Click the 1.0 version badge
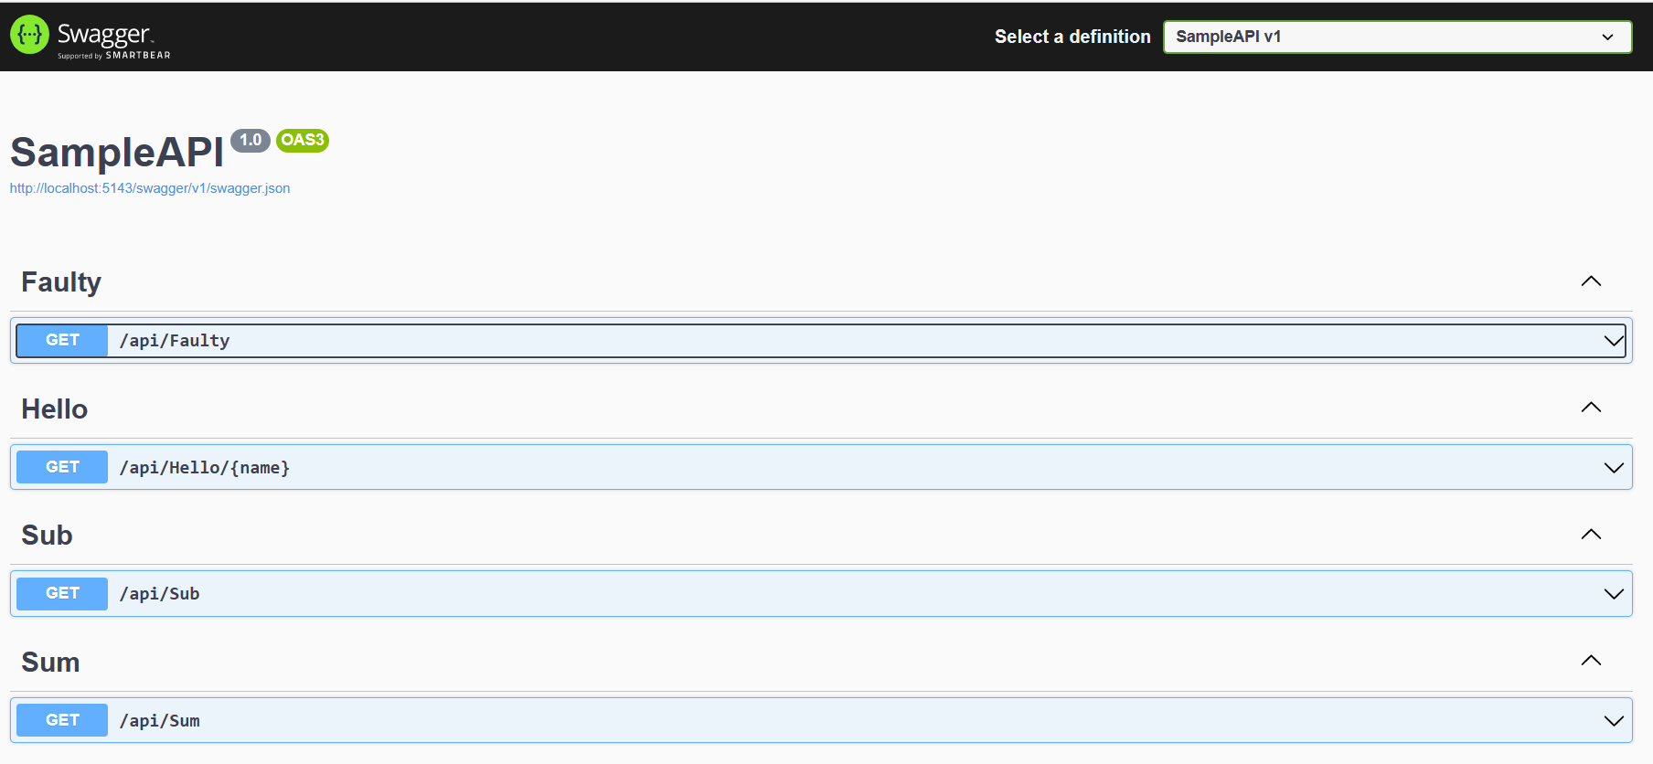The height and width of the screenshot is (764, 1653). tap(251, 140)
